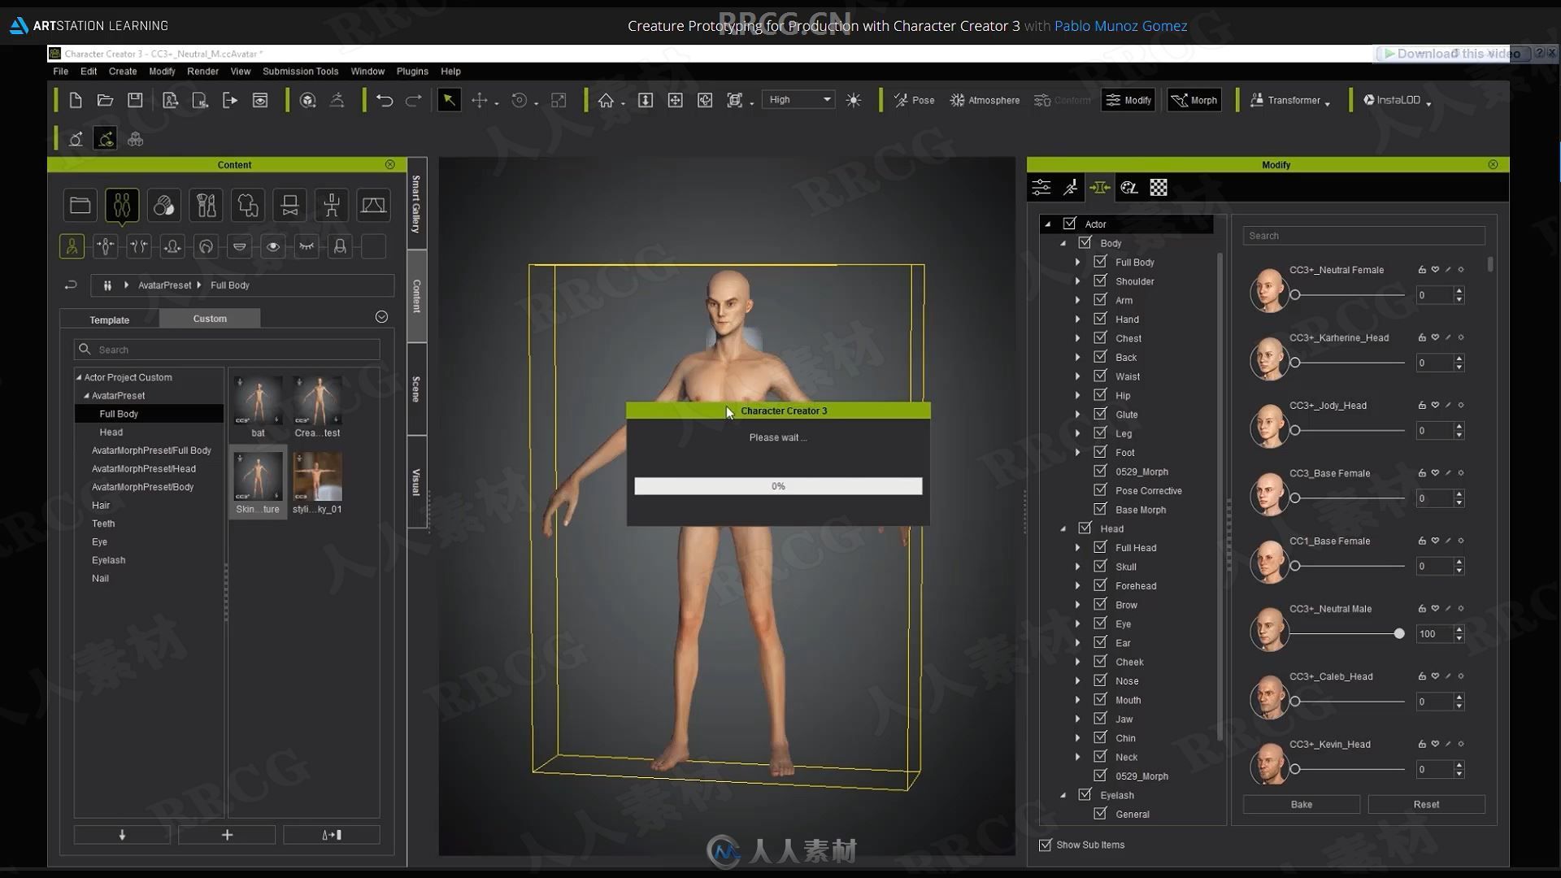The height and width of the screenshot is (878, 1561).
Task: Click the download arrow button in Content
Action: tap(122, 835)
